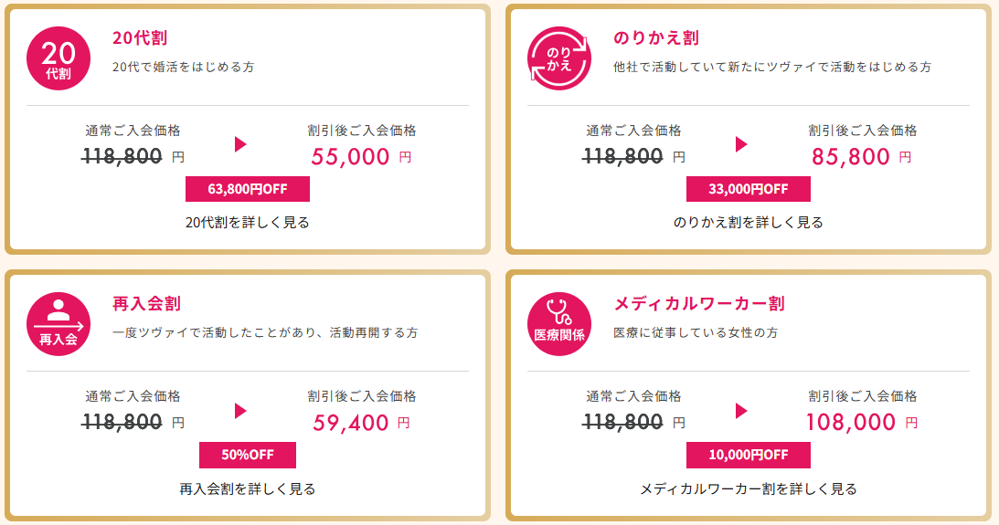Screen dimensions: 999x525
Task: Click the 55,000 円 discounted price
Action: pyautogui.click(x=361, y=156)
